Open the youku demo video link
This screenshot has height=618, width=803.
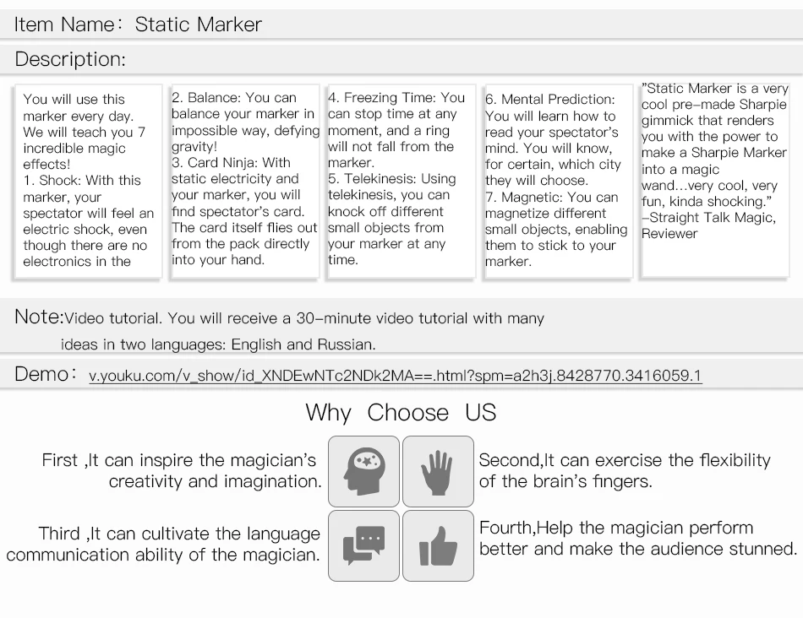tap(395, 376)
